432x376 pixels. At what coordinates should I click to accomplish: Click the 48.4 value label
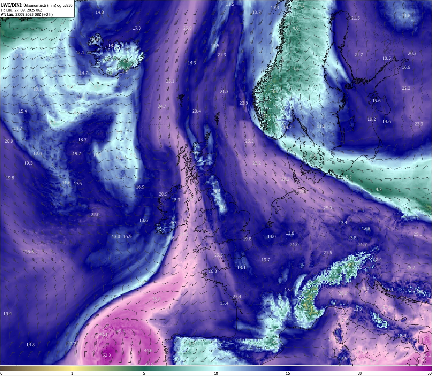[120, 331]
